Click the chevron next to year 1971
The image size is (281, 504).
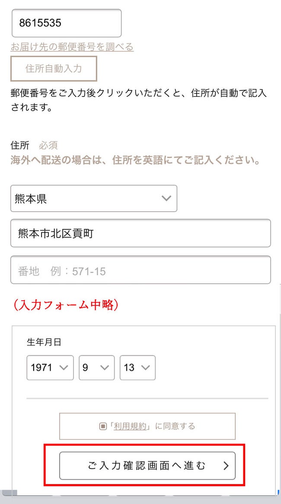click(63, 368)
